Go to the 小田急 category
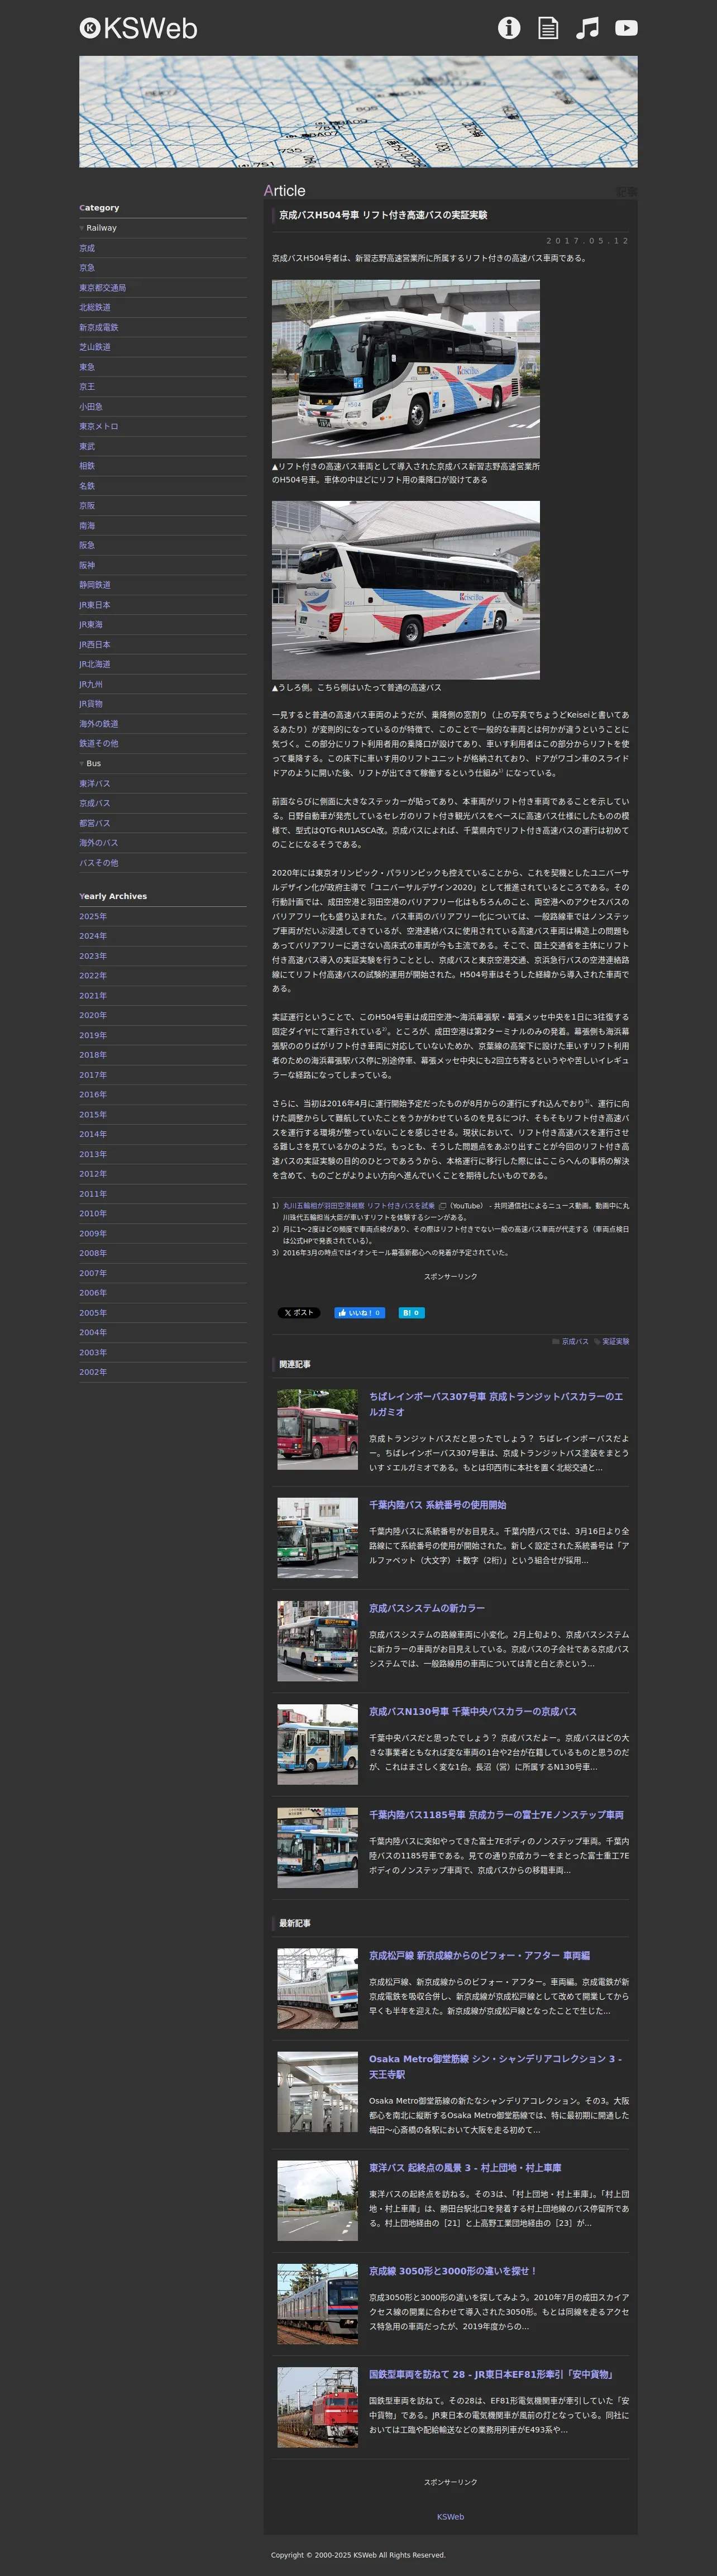The width and height of the screenshot is (717, 2576). (91, 407)
